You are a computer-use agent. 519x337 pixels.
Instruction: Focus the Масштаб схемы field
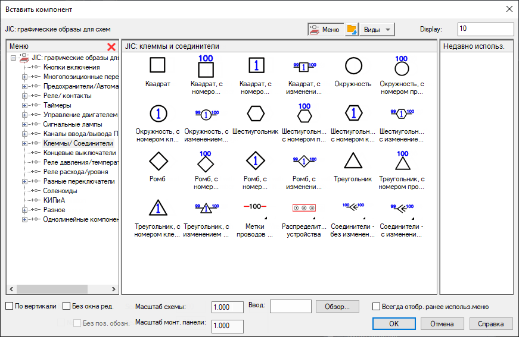228,307
